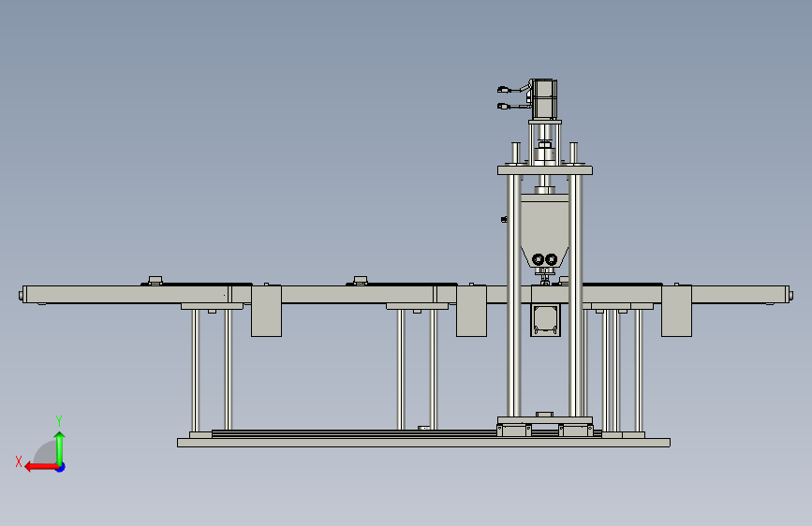Select the linear guide rail on the base

pos(355,434)
